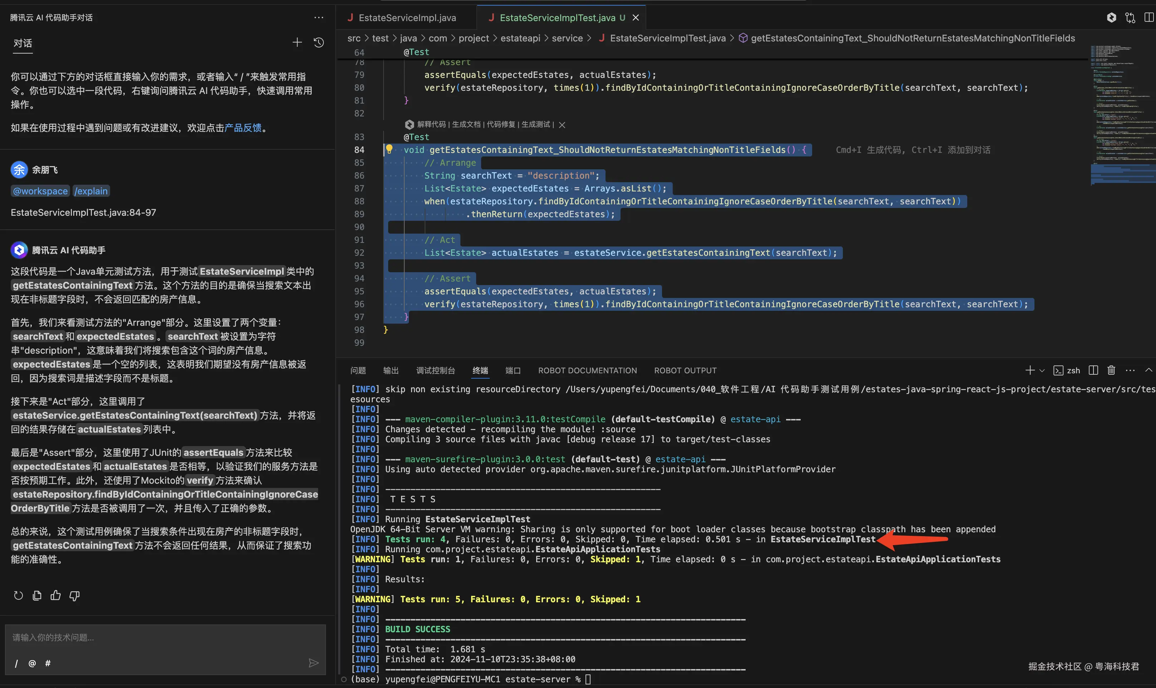
Task: Regenerate the assistant response
Action: click(18, 595)
